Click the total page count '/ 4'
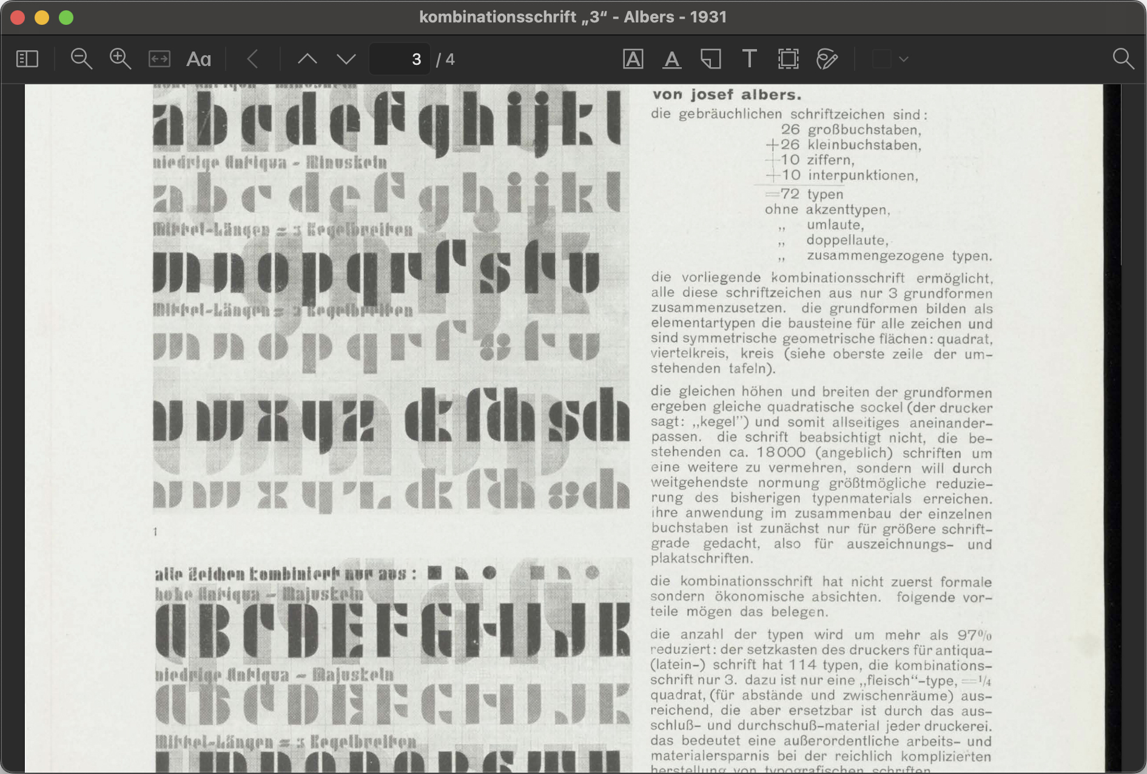The image size is (1147, 774). pyautogui.click(x=445, y=59)
